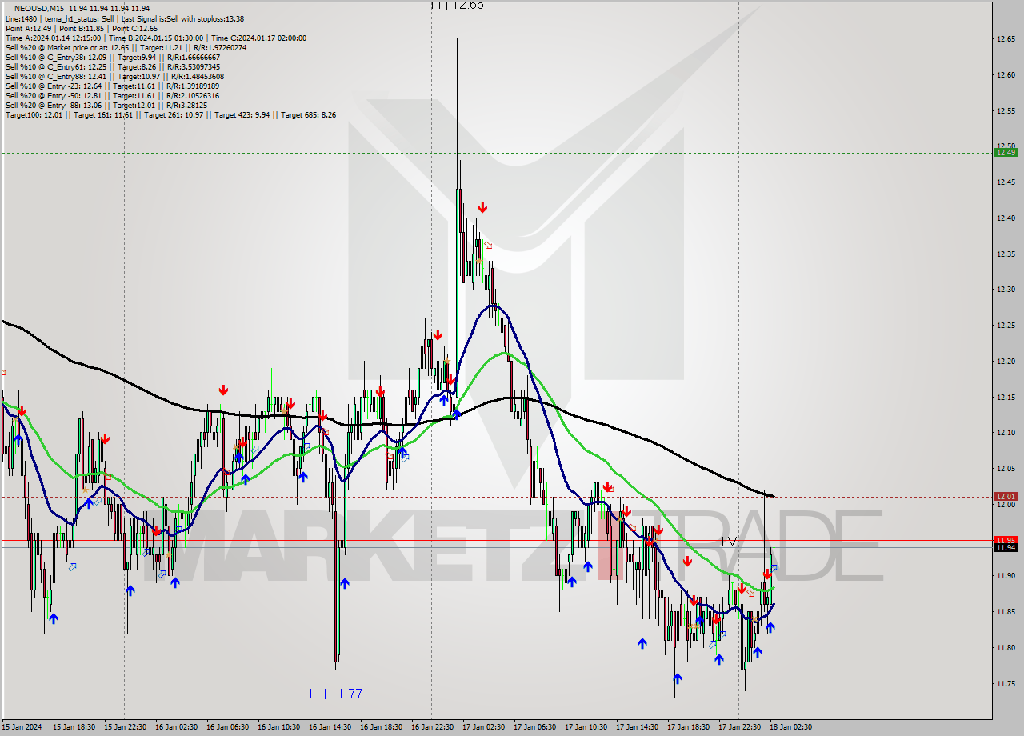Select the 12.10 price axis label
The height and width of the screenshot is (736, 1024).
1005,432
